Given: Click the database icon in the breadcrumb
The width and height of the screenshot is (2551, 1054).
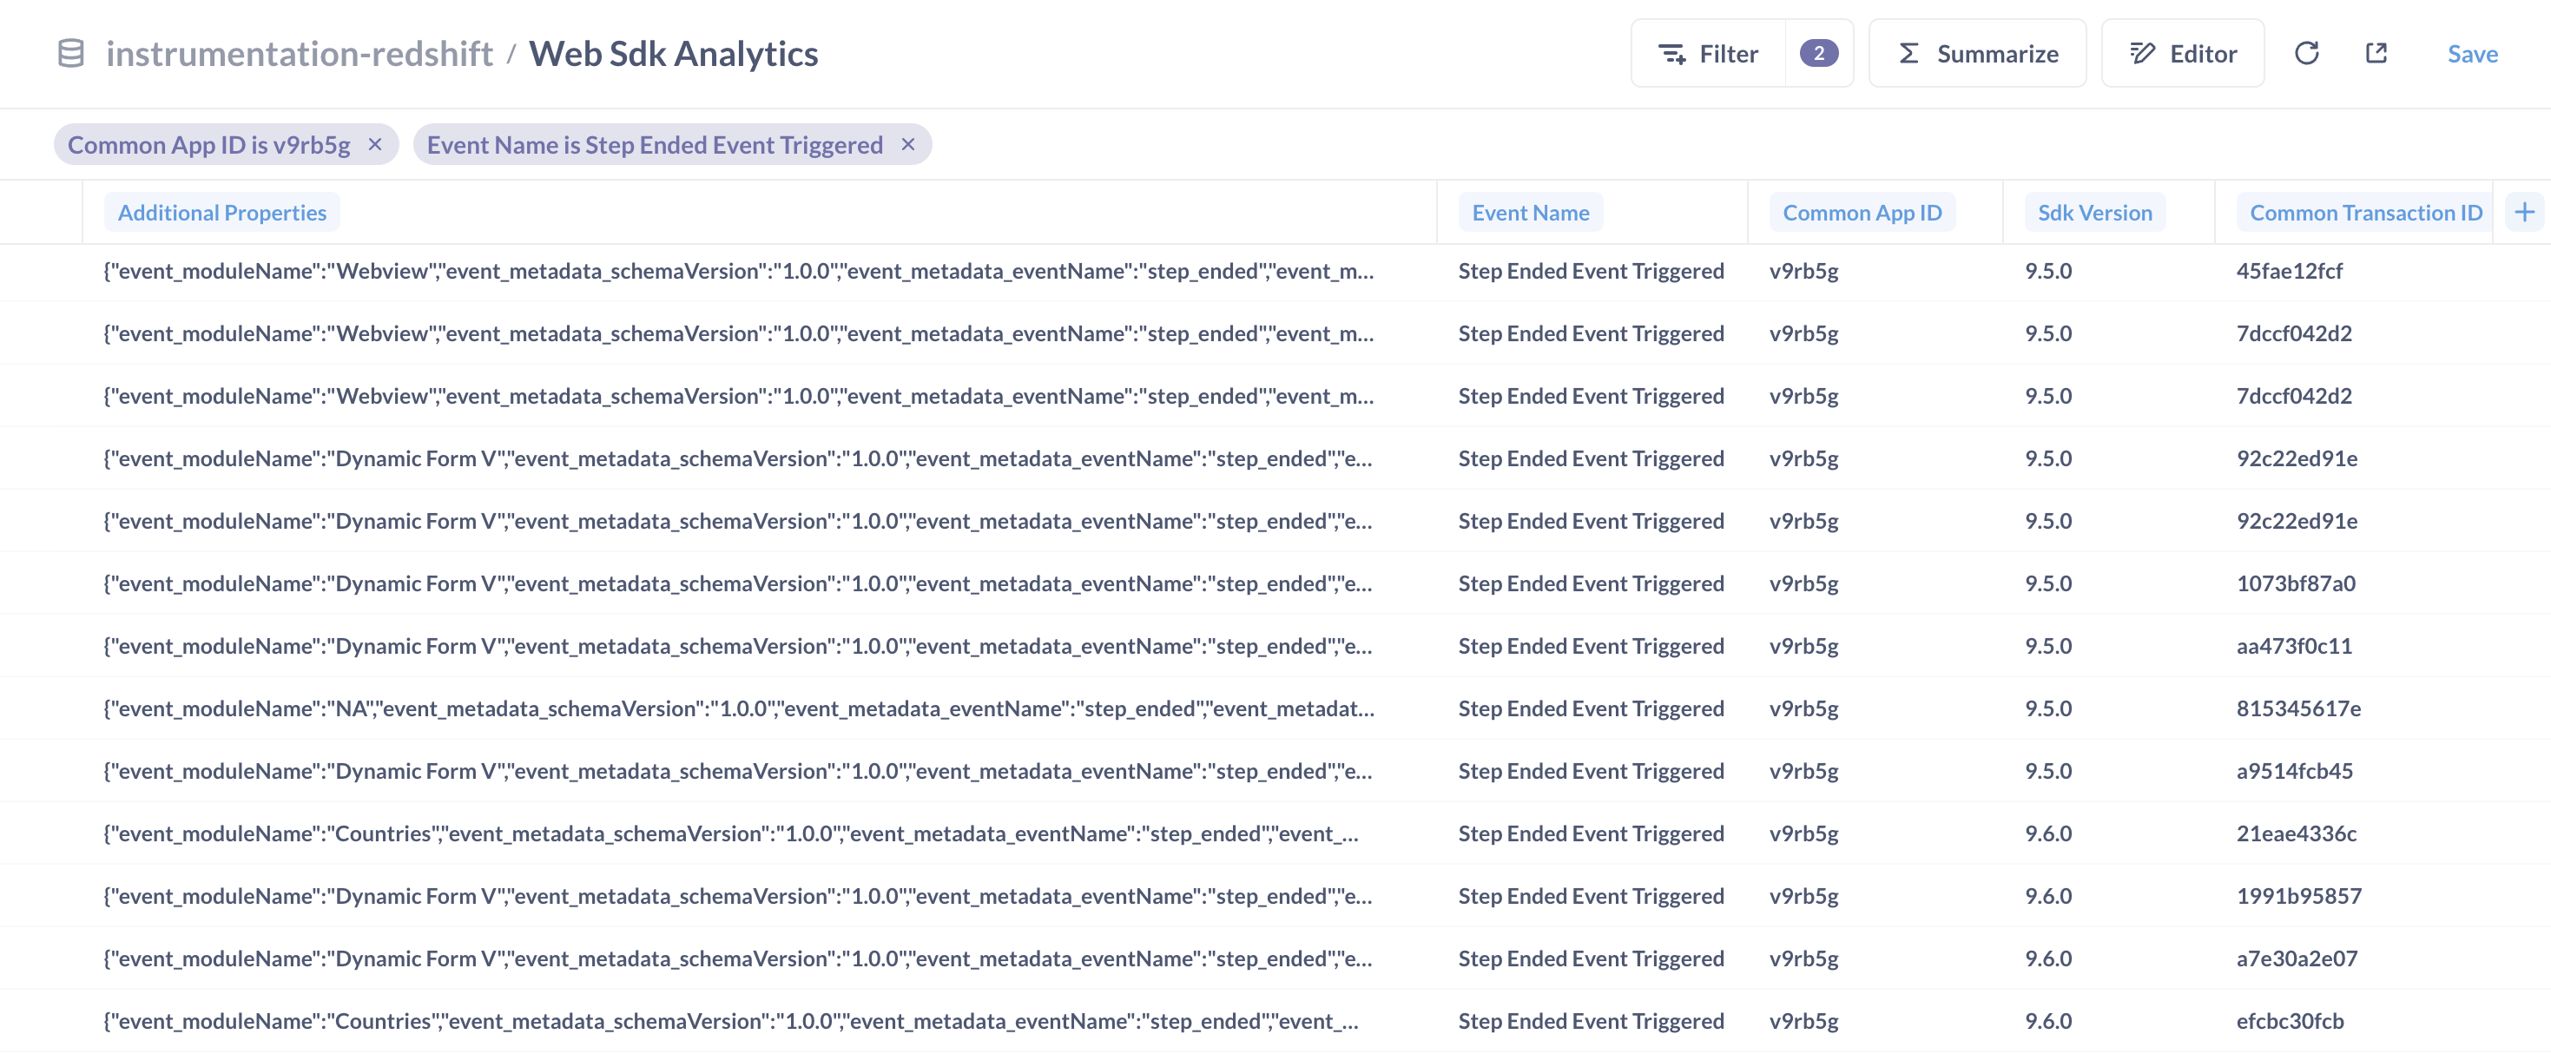Looking at the screenshot, I should [69, 52].
